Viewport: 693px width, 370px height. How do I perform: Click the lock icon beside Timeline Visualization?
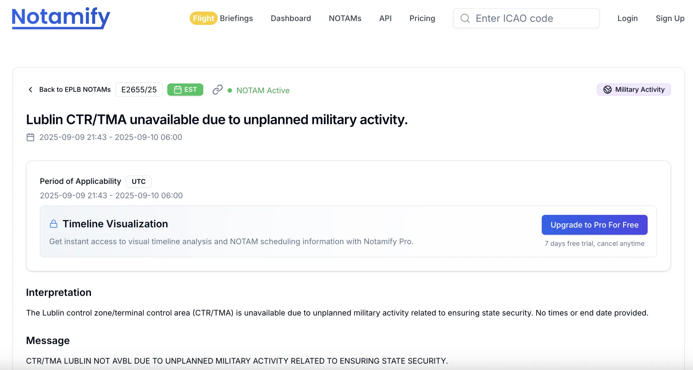coord(54,224)
